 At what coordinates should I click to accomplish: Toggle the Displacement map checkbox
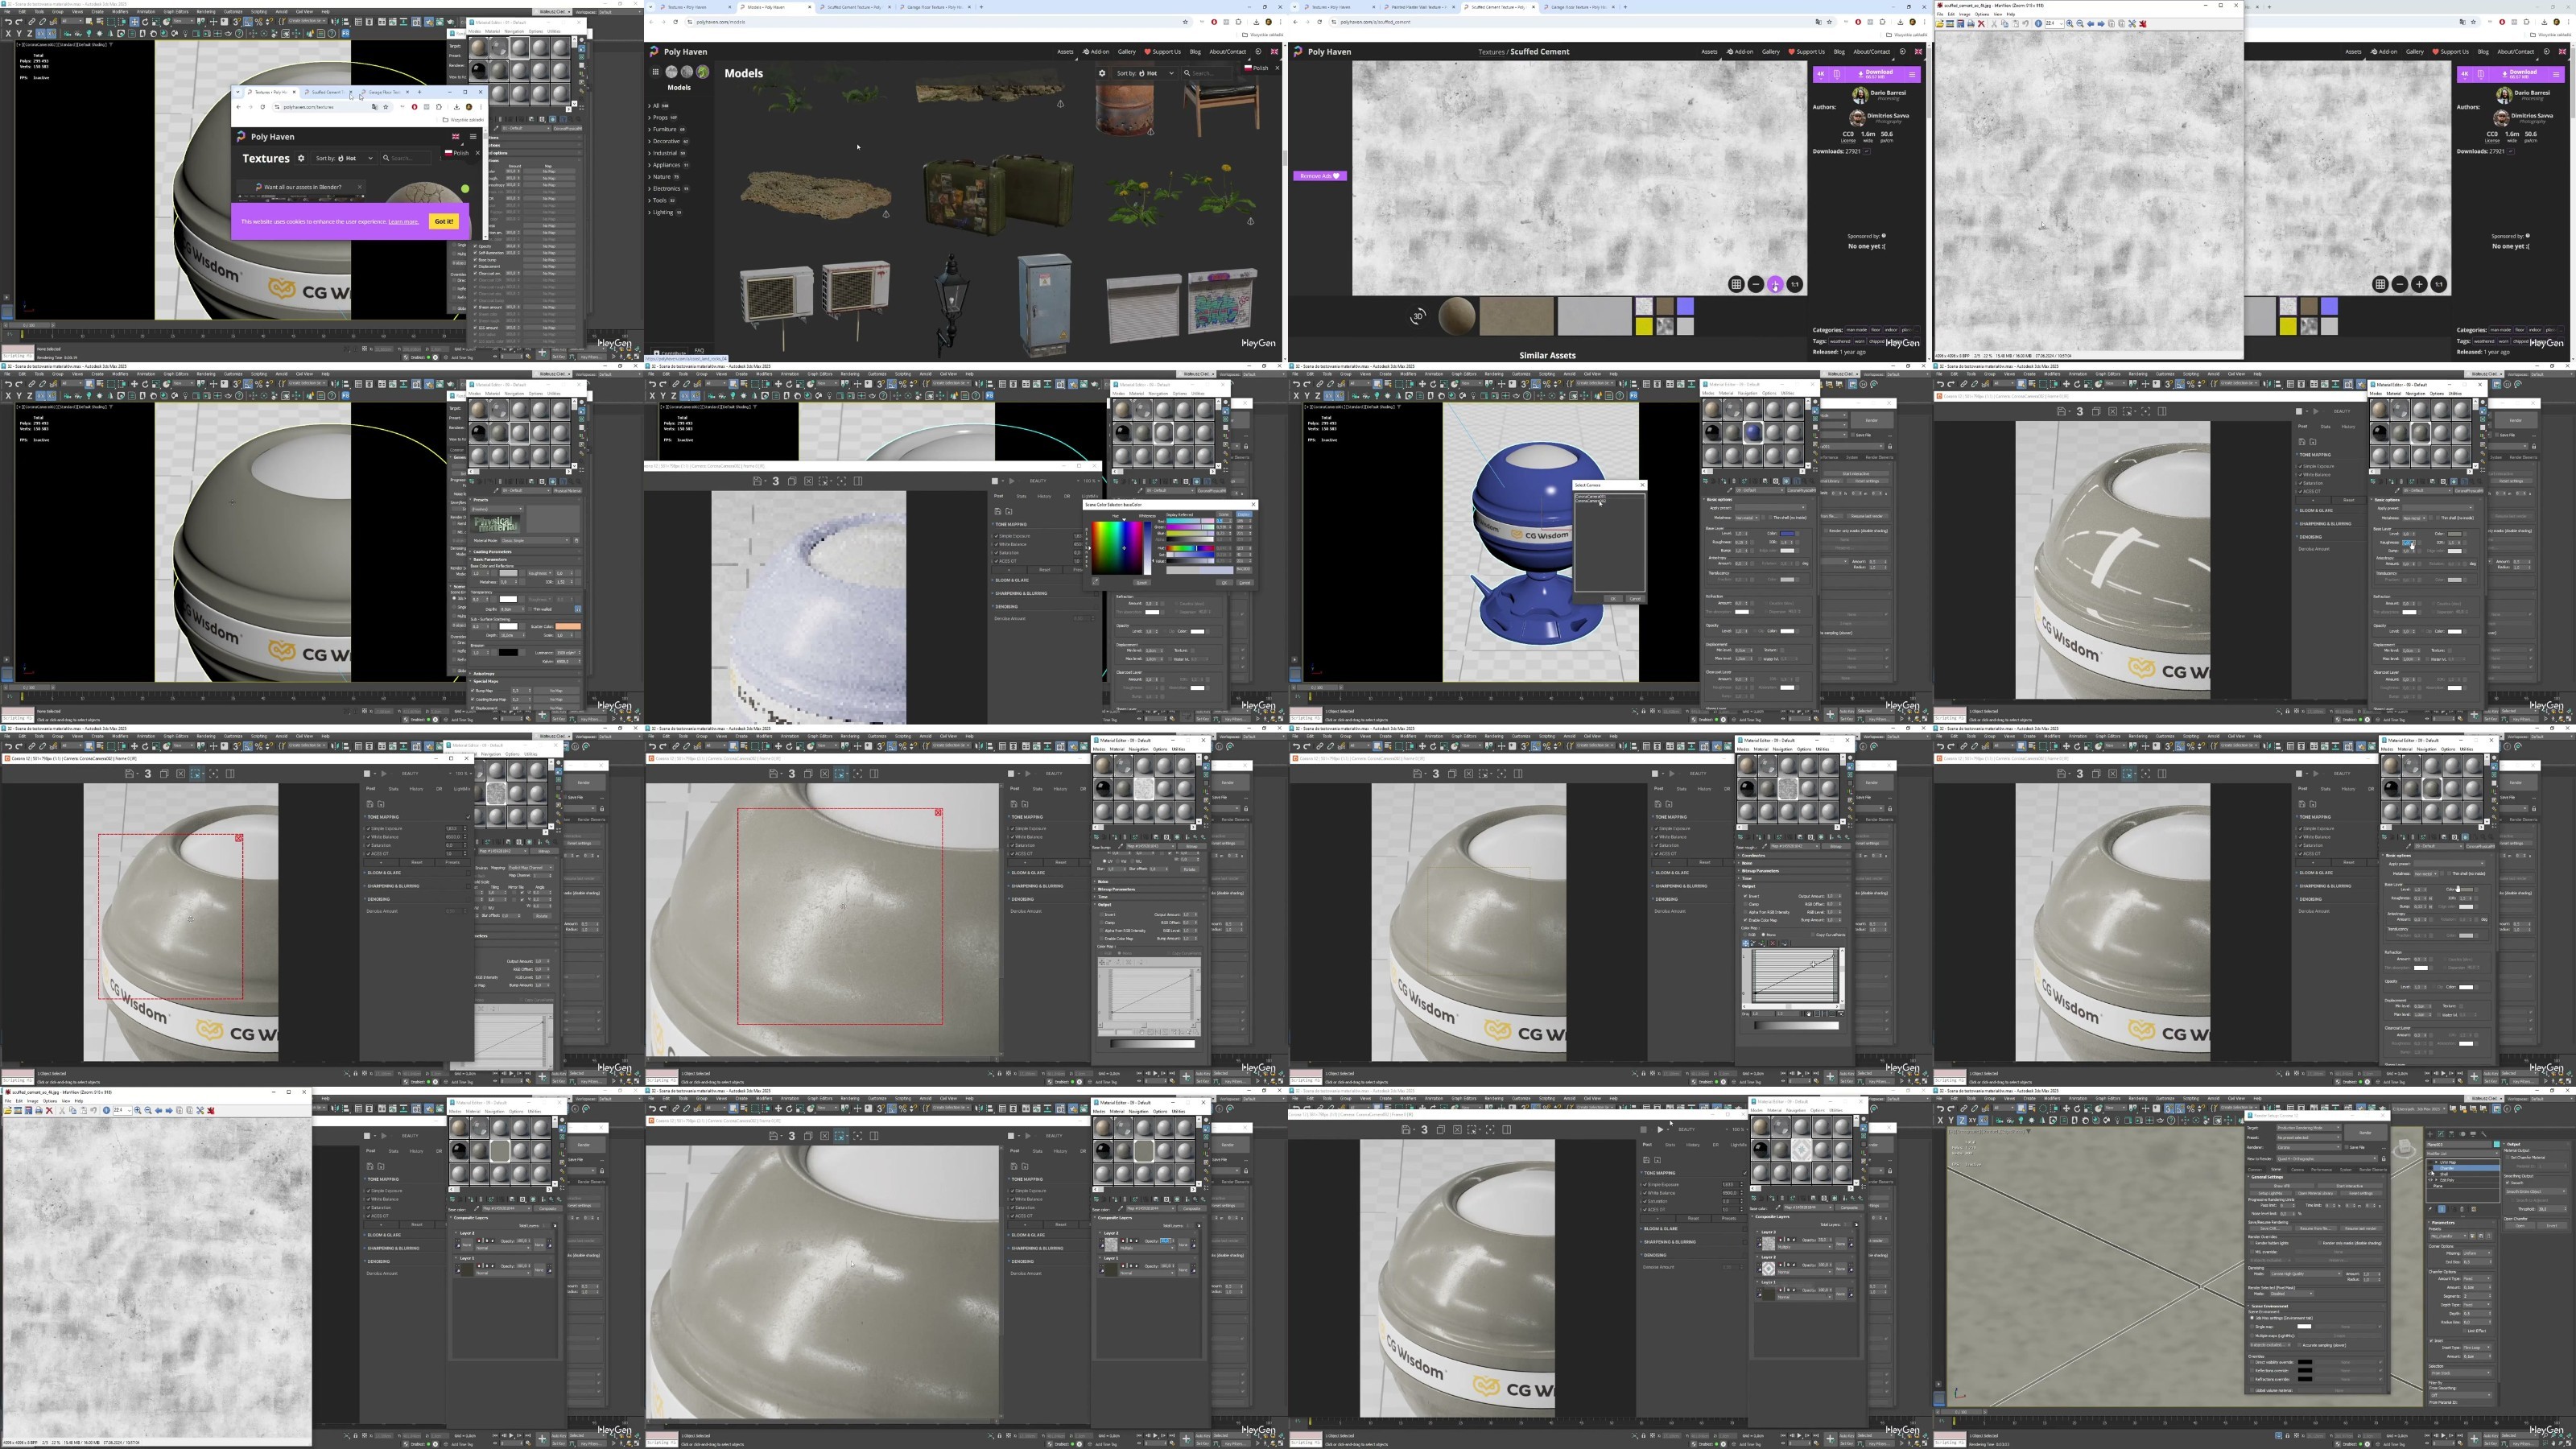click(475, 267)
